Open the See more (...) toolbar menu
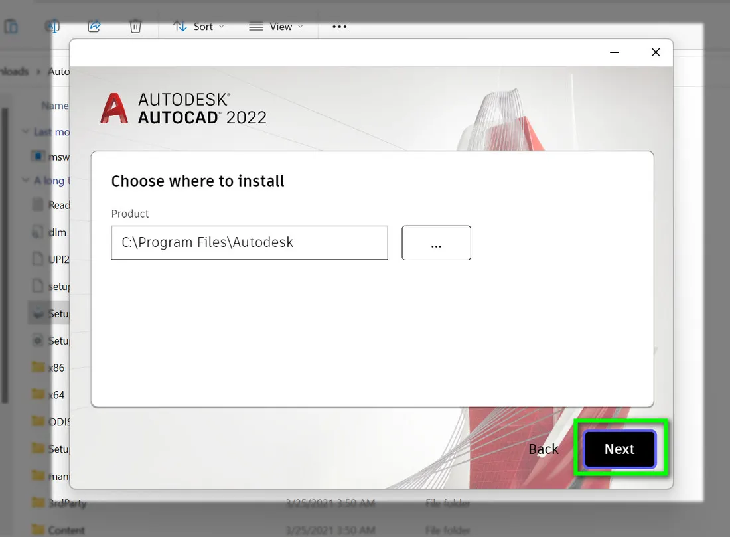The image size is (730, 537). tap(339, 26)
